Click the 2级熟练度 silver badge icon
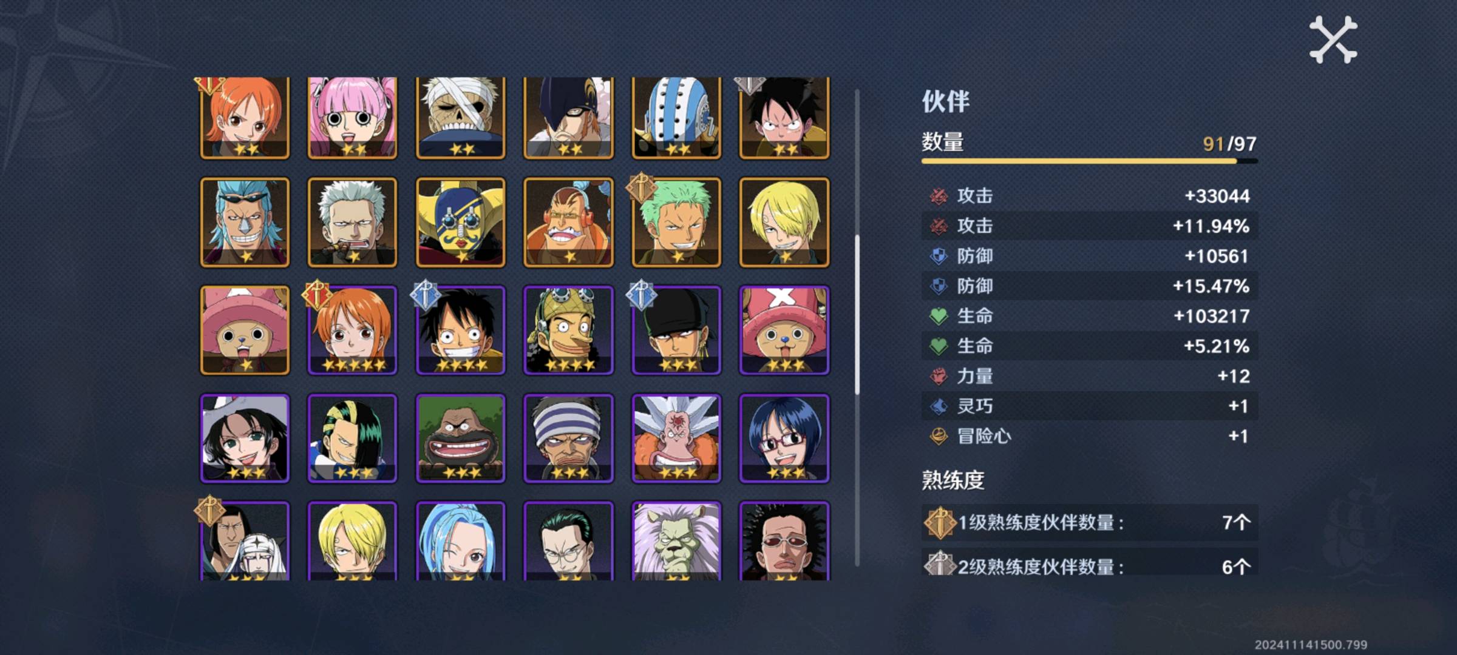Screen dimensions: 1457x655 tap(939, 563)
